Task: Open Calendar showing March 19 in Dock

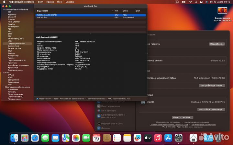Action: [96, 138]
